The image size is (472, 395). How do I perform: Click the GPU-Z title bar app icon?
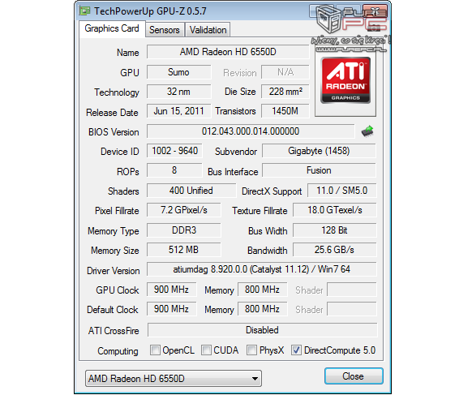84,11
